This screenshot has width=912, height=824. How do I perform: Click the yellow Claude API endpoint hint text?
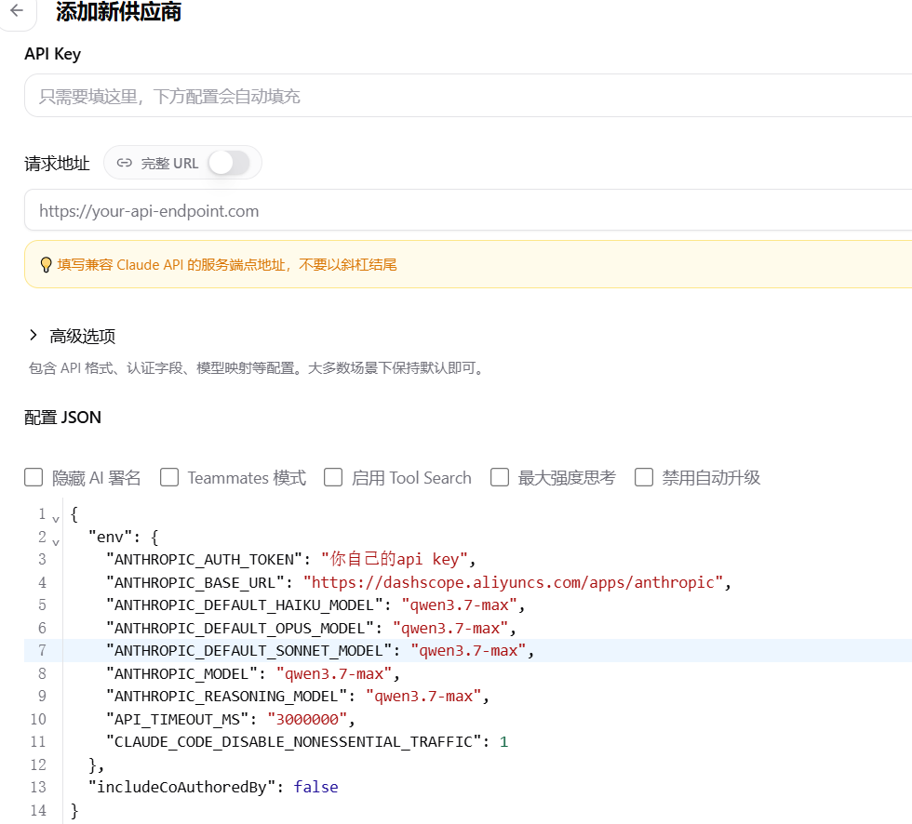(x=227, y=265)
